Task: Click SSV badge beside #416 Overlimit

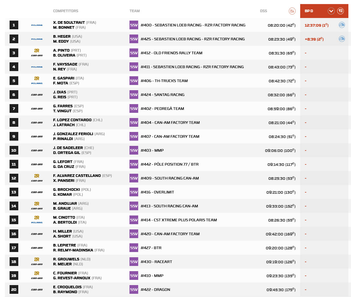Action: (134, 192)
